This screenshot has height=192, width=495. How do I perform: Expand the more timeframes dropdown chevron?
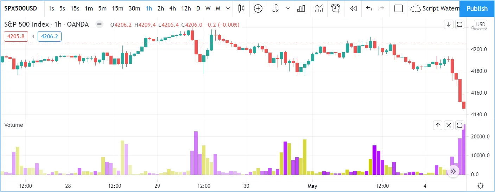228,8
